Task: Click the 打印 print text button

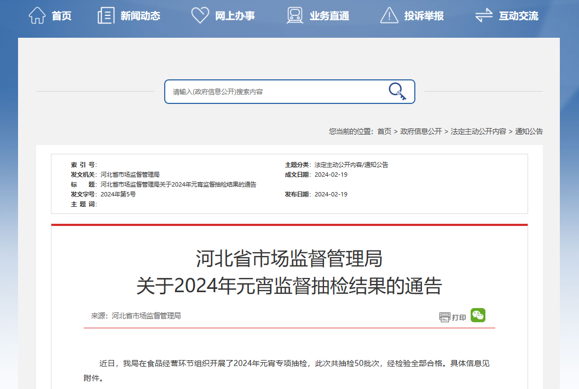Action: (459, 318)
